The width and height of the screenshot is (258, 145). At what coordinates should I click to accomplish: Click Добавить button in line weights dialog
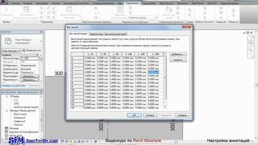click(178, 54)
